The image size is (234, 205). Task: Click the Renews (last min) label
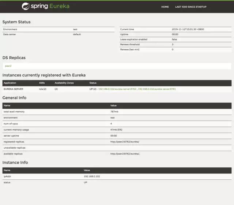pos(130,49)
